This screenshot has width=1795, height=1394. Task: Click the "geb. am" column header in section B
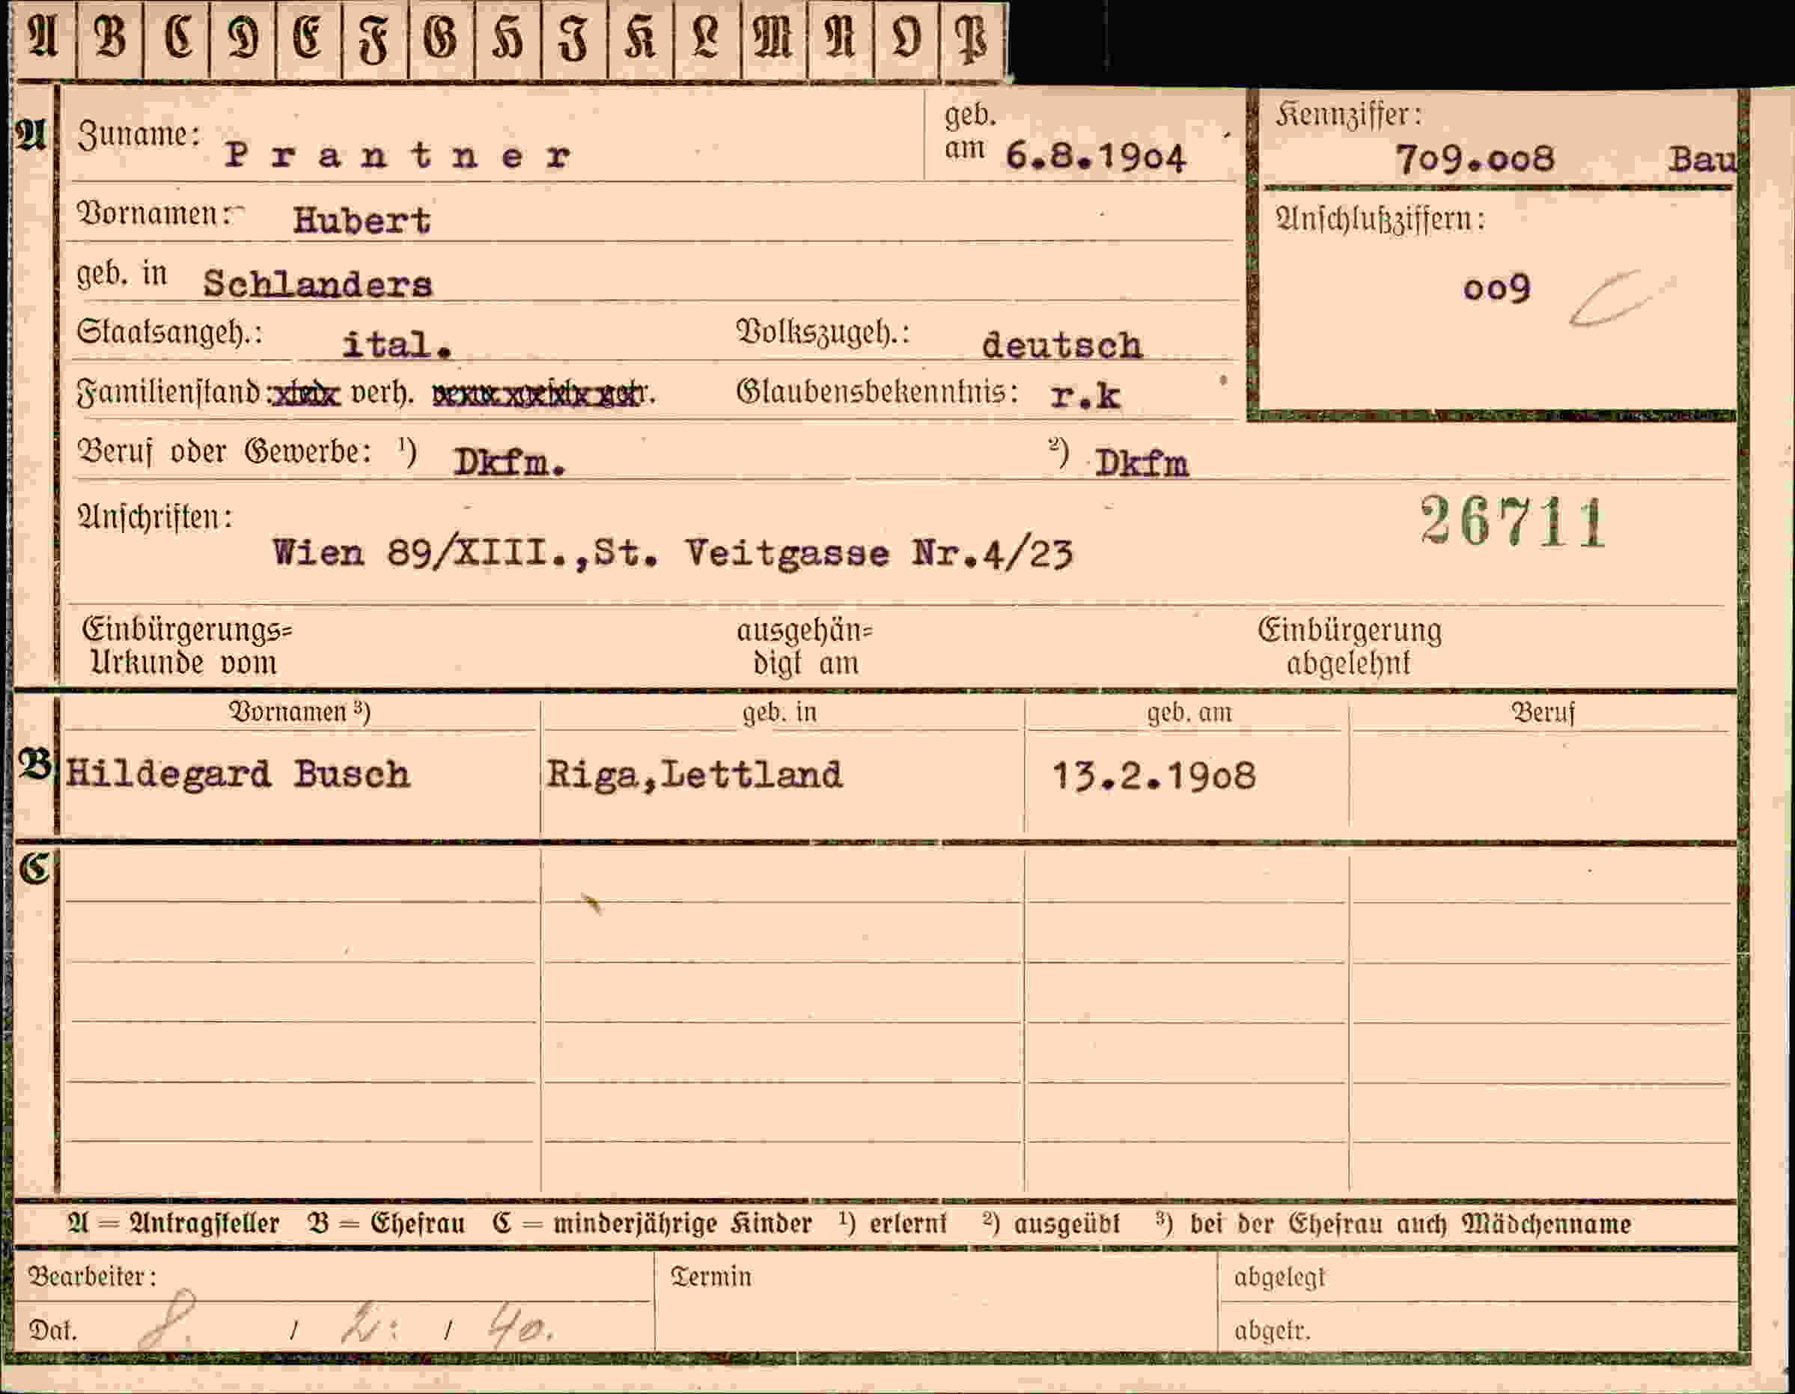tap(1189, 712)
